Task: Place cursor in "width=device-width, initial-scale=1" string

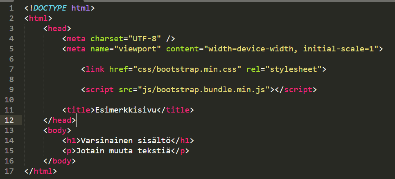Action: [291, 49]
